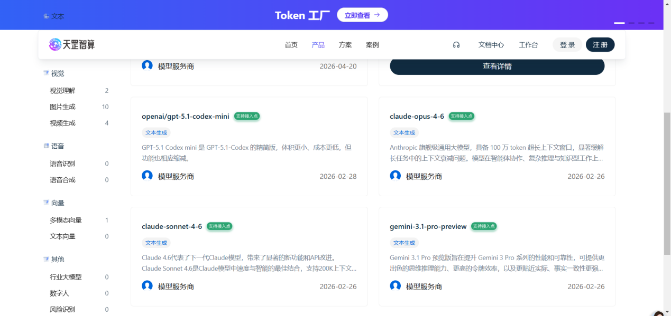Click the 天罡智算 logo
The height and width of the screenshot is (316, 671).
point(72,45)
